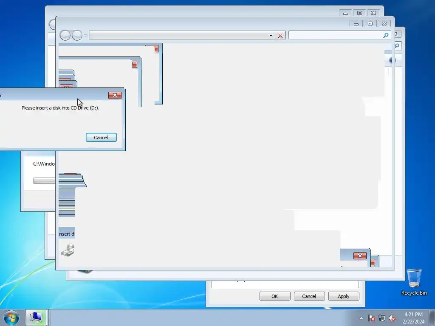Click the red X stop button beside the address bar
Viewport: 435px width, 326px height.
(x=280, y=36)
